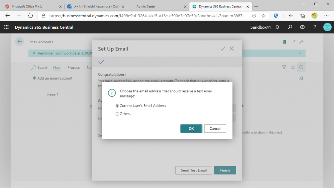Viewport: 334px width, 188px height.
Task: Click the Send Test Email button
Action: click(194, 170)
